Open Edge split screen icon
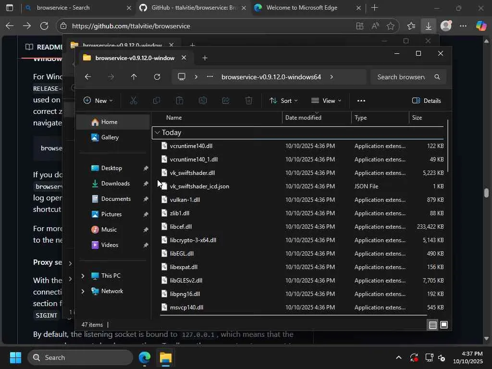 [360, 26]
